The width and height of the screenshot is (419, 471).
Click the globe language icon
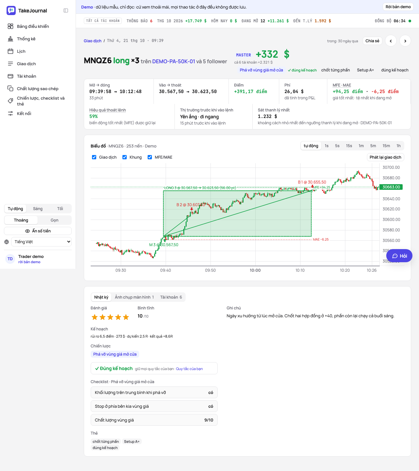pyautogui.click(x=7, y=242)
